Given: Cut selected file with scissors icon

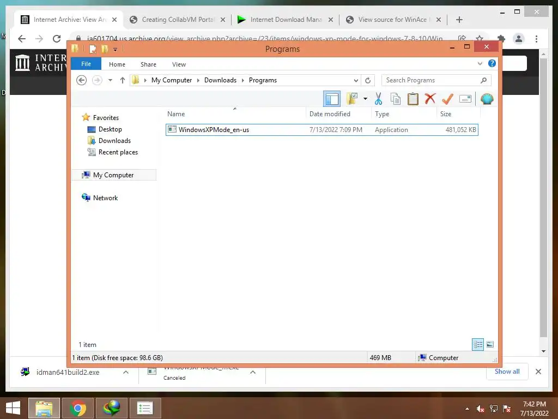Looking at the screenshot, I should pos(378,99).
